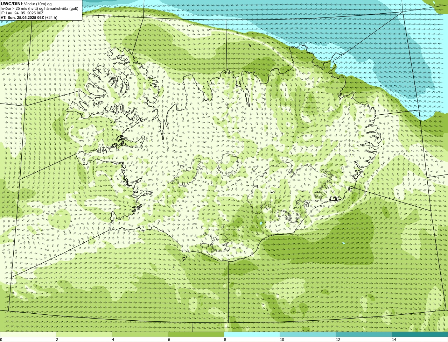Click the scale label '8' under the legend
The height and width of the screenshot is (342, 448).
coord(225,340)
